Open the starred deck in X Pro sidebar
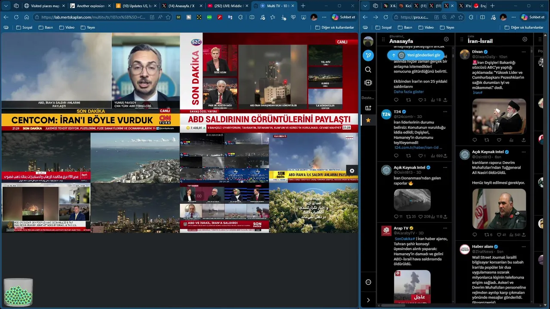Image resolution: width=550 pixels, height=309 pixels. pyautogui.click(x=368, y=121)
